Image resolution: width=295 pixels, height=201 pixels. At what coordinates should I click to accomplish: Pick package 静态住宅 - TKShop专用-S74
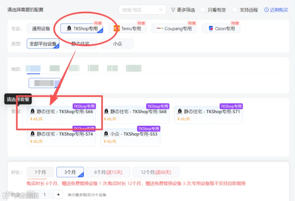click(x=61, y=137)
